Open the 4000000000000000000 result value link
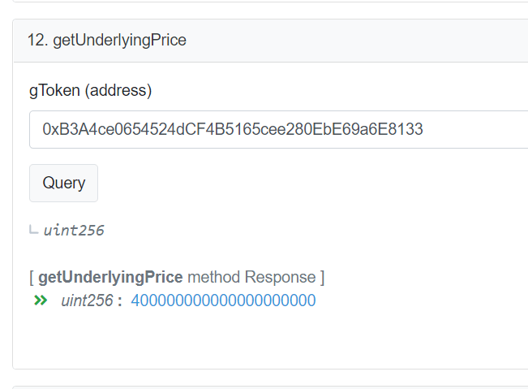Viewport: 528px width, 389px height. 223,300
